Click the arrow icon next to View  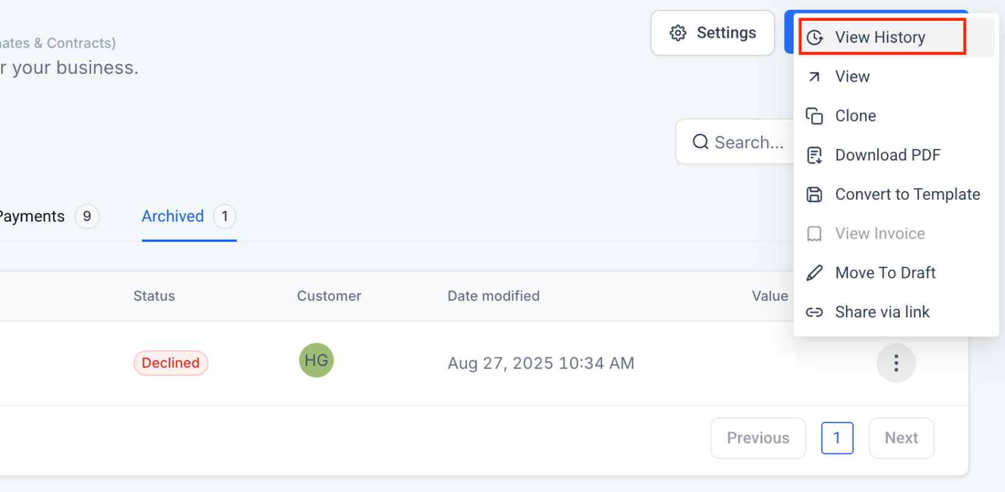(814, 77)
